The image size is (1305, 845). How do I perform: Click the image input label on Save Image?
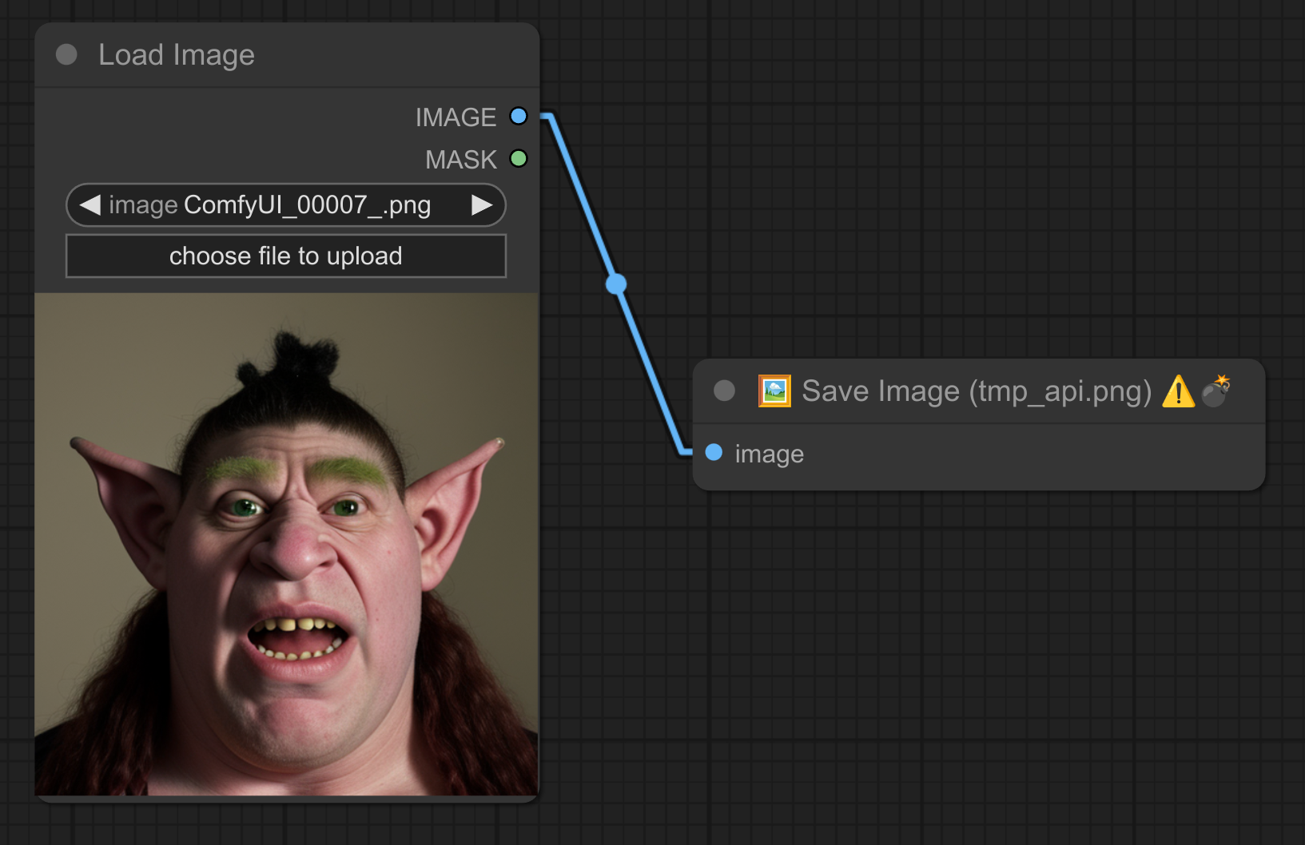coord(769,454)
